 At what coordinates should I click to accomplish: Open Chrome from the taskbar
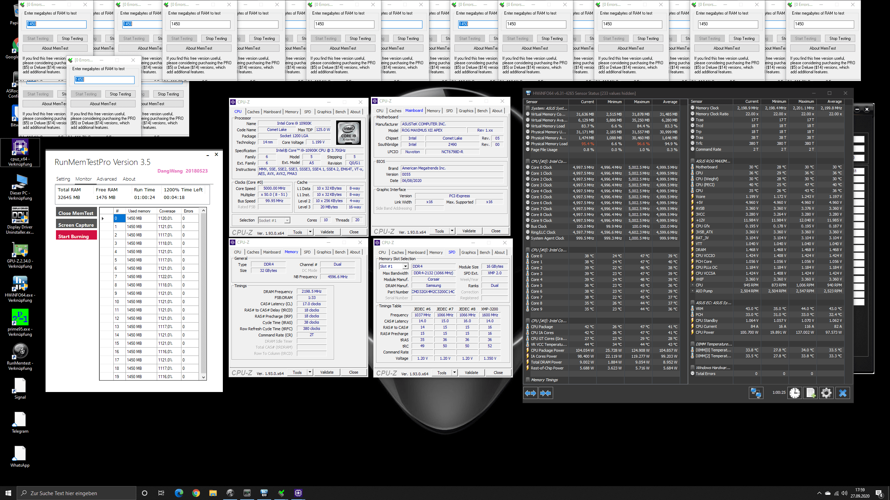[x=196, y=493]
